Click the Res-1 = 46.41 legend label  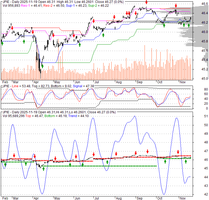coord(32,6)
